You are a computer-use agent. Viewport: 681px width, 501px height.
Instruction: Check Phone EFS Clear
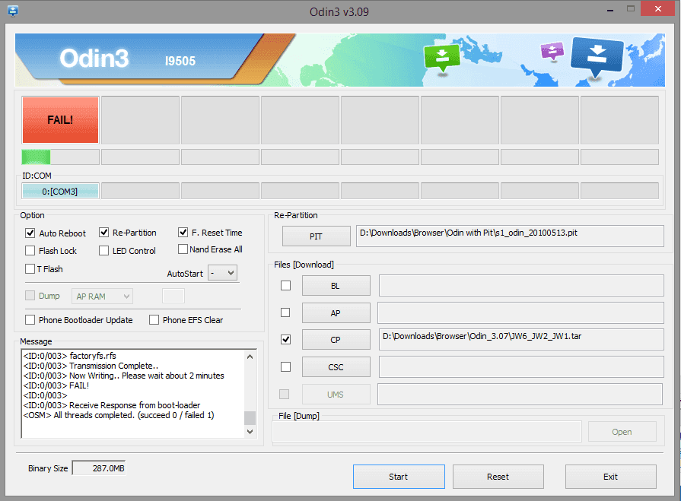pos(154,320)
